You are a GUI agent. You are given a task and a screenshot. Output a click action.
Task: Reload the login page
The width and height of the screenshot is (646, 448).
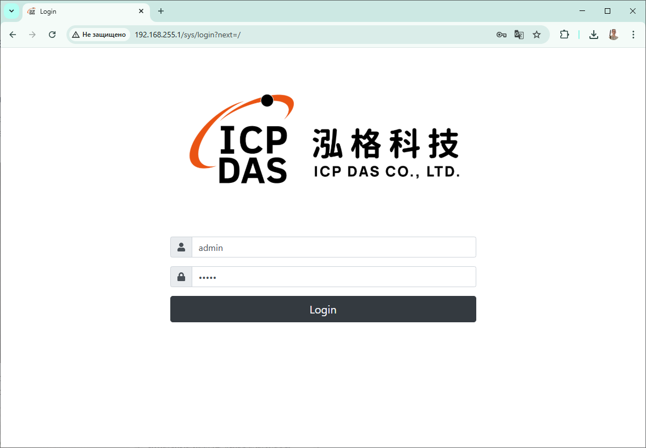[52, 35]
